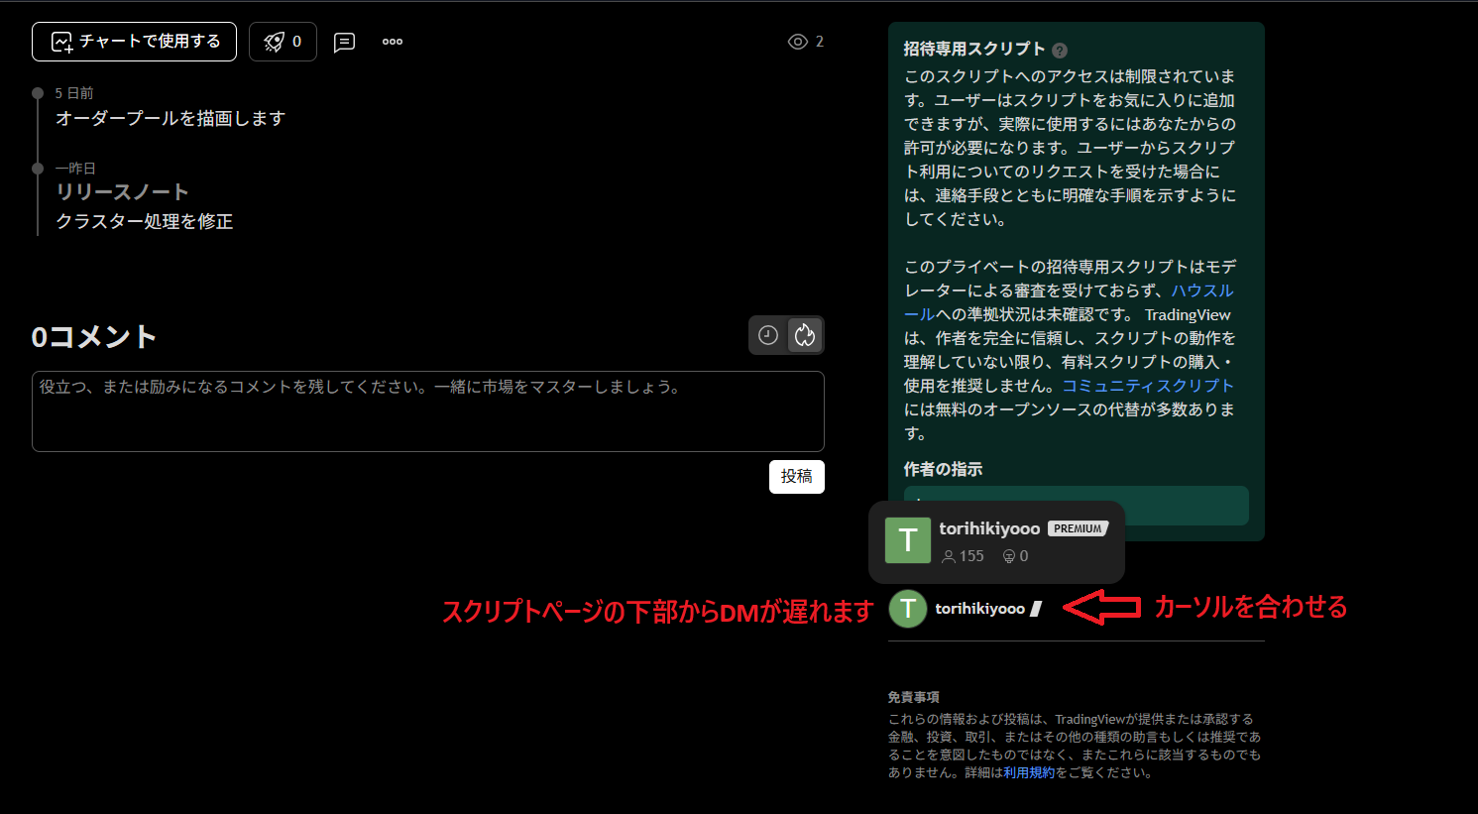The height and width of the screenshot is (814, 1478).
Task: Open the ハウスルール link
Action: (1202, 291)
